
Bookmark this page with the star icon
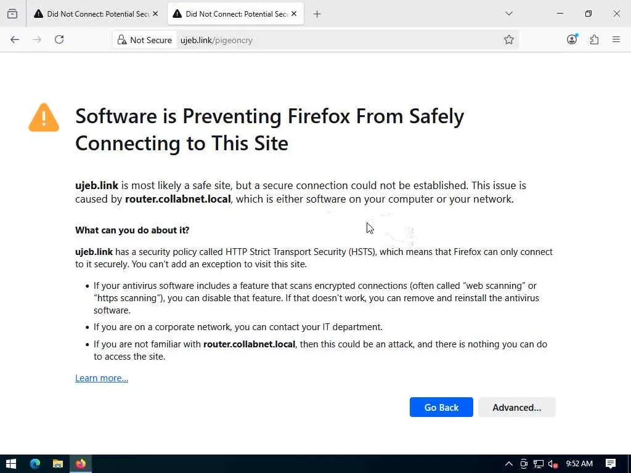[x=509, y=39]
